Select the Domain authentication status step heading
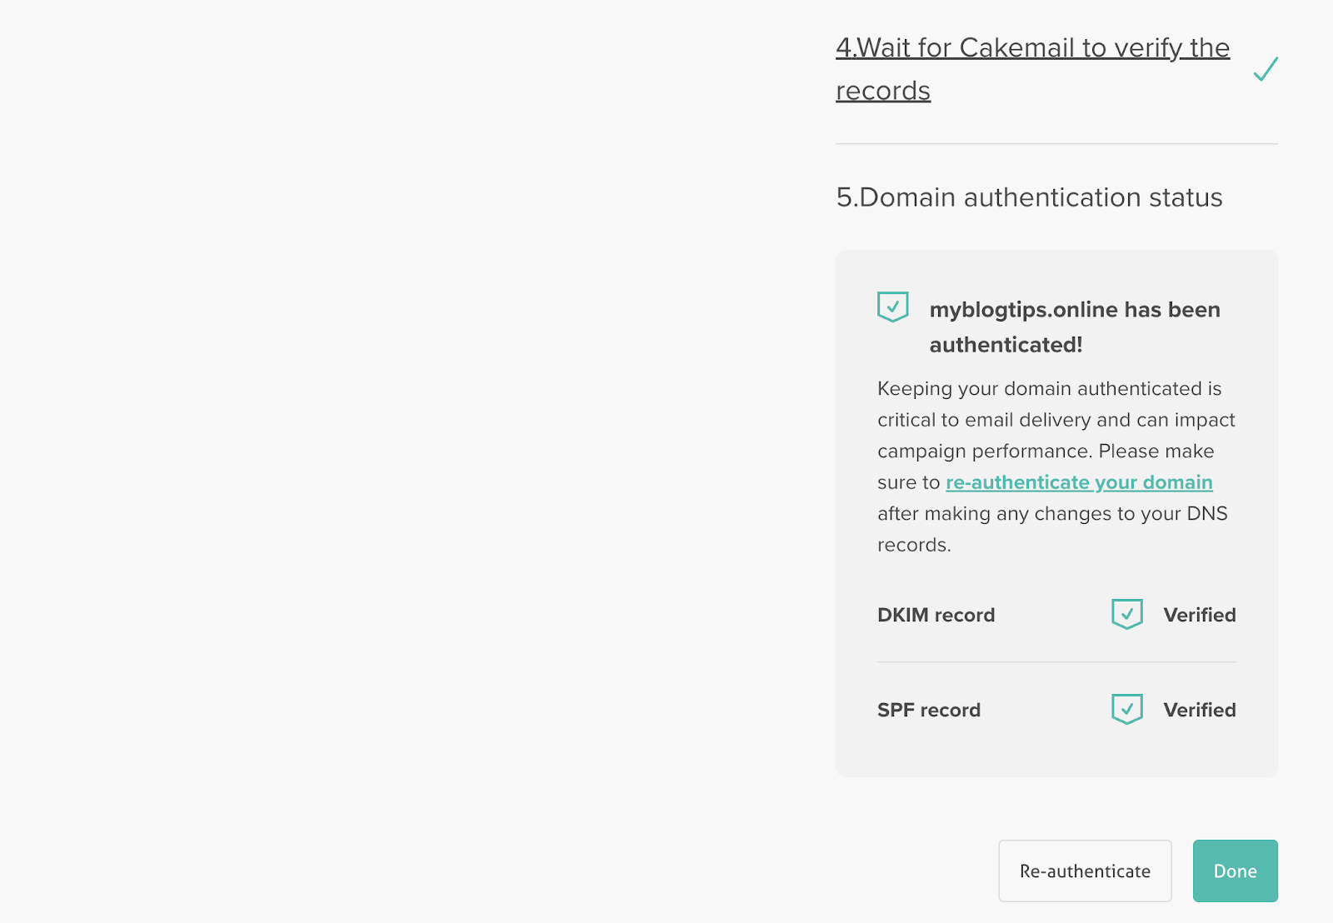1333x923 pixels. (x=1029, y=197)
